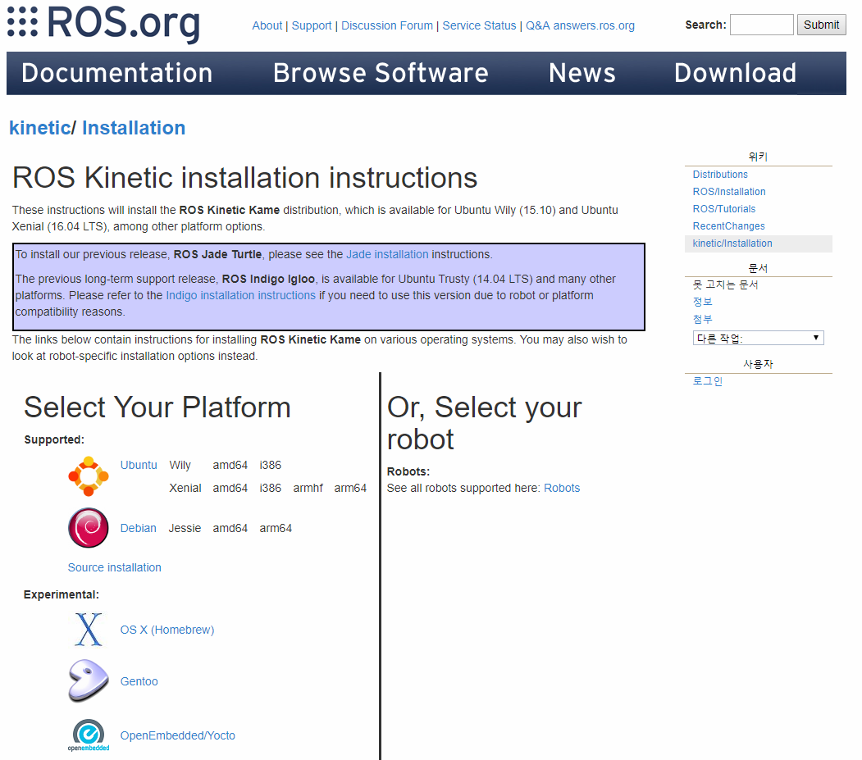Click the Wily release text
862x760 pixels.
point(180,466)
